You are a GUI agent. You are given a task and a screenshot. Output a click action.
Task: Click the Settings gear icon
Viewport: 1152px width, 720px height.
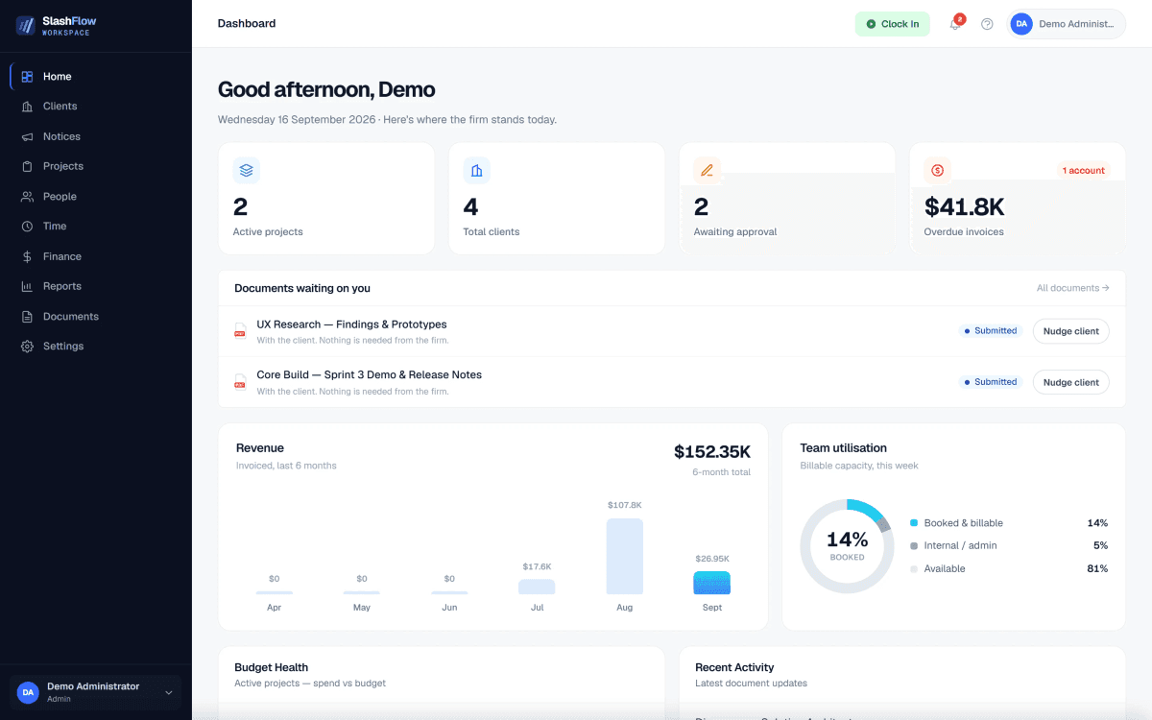[27, 347]
